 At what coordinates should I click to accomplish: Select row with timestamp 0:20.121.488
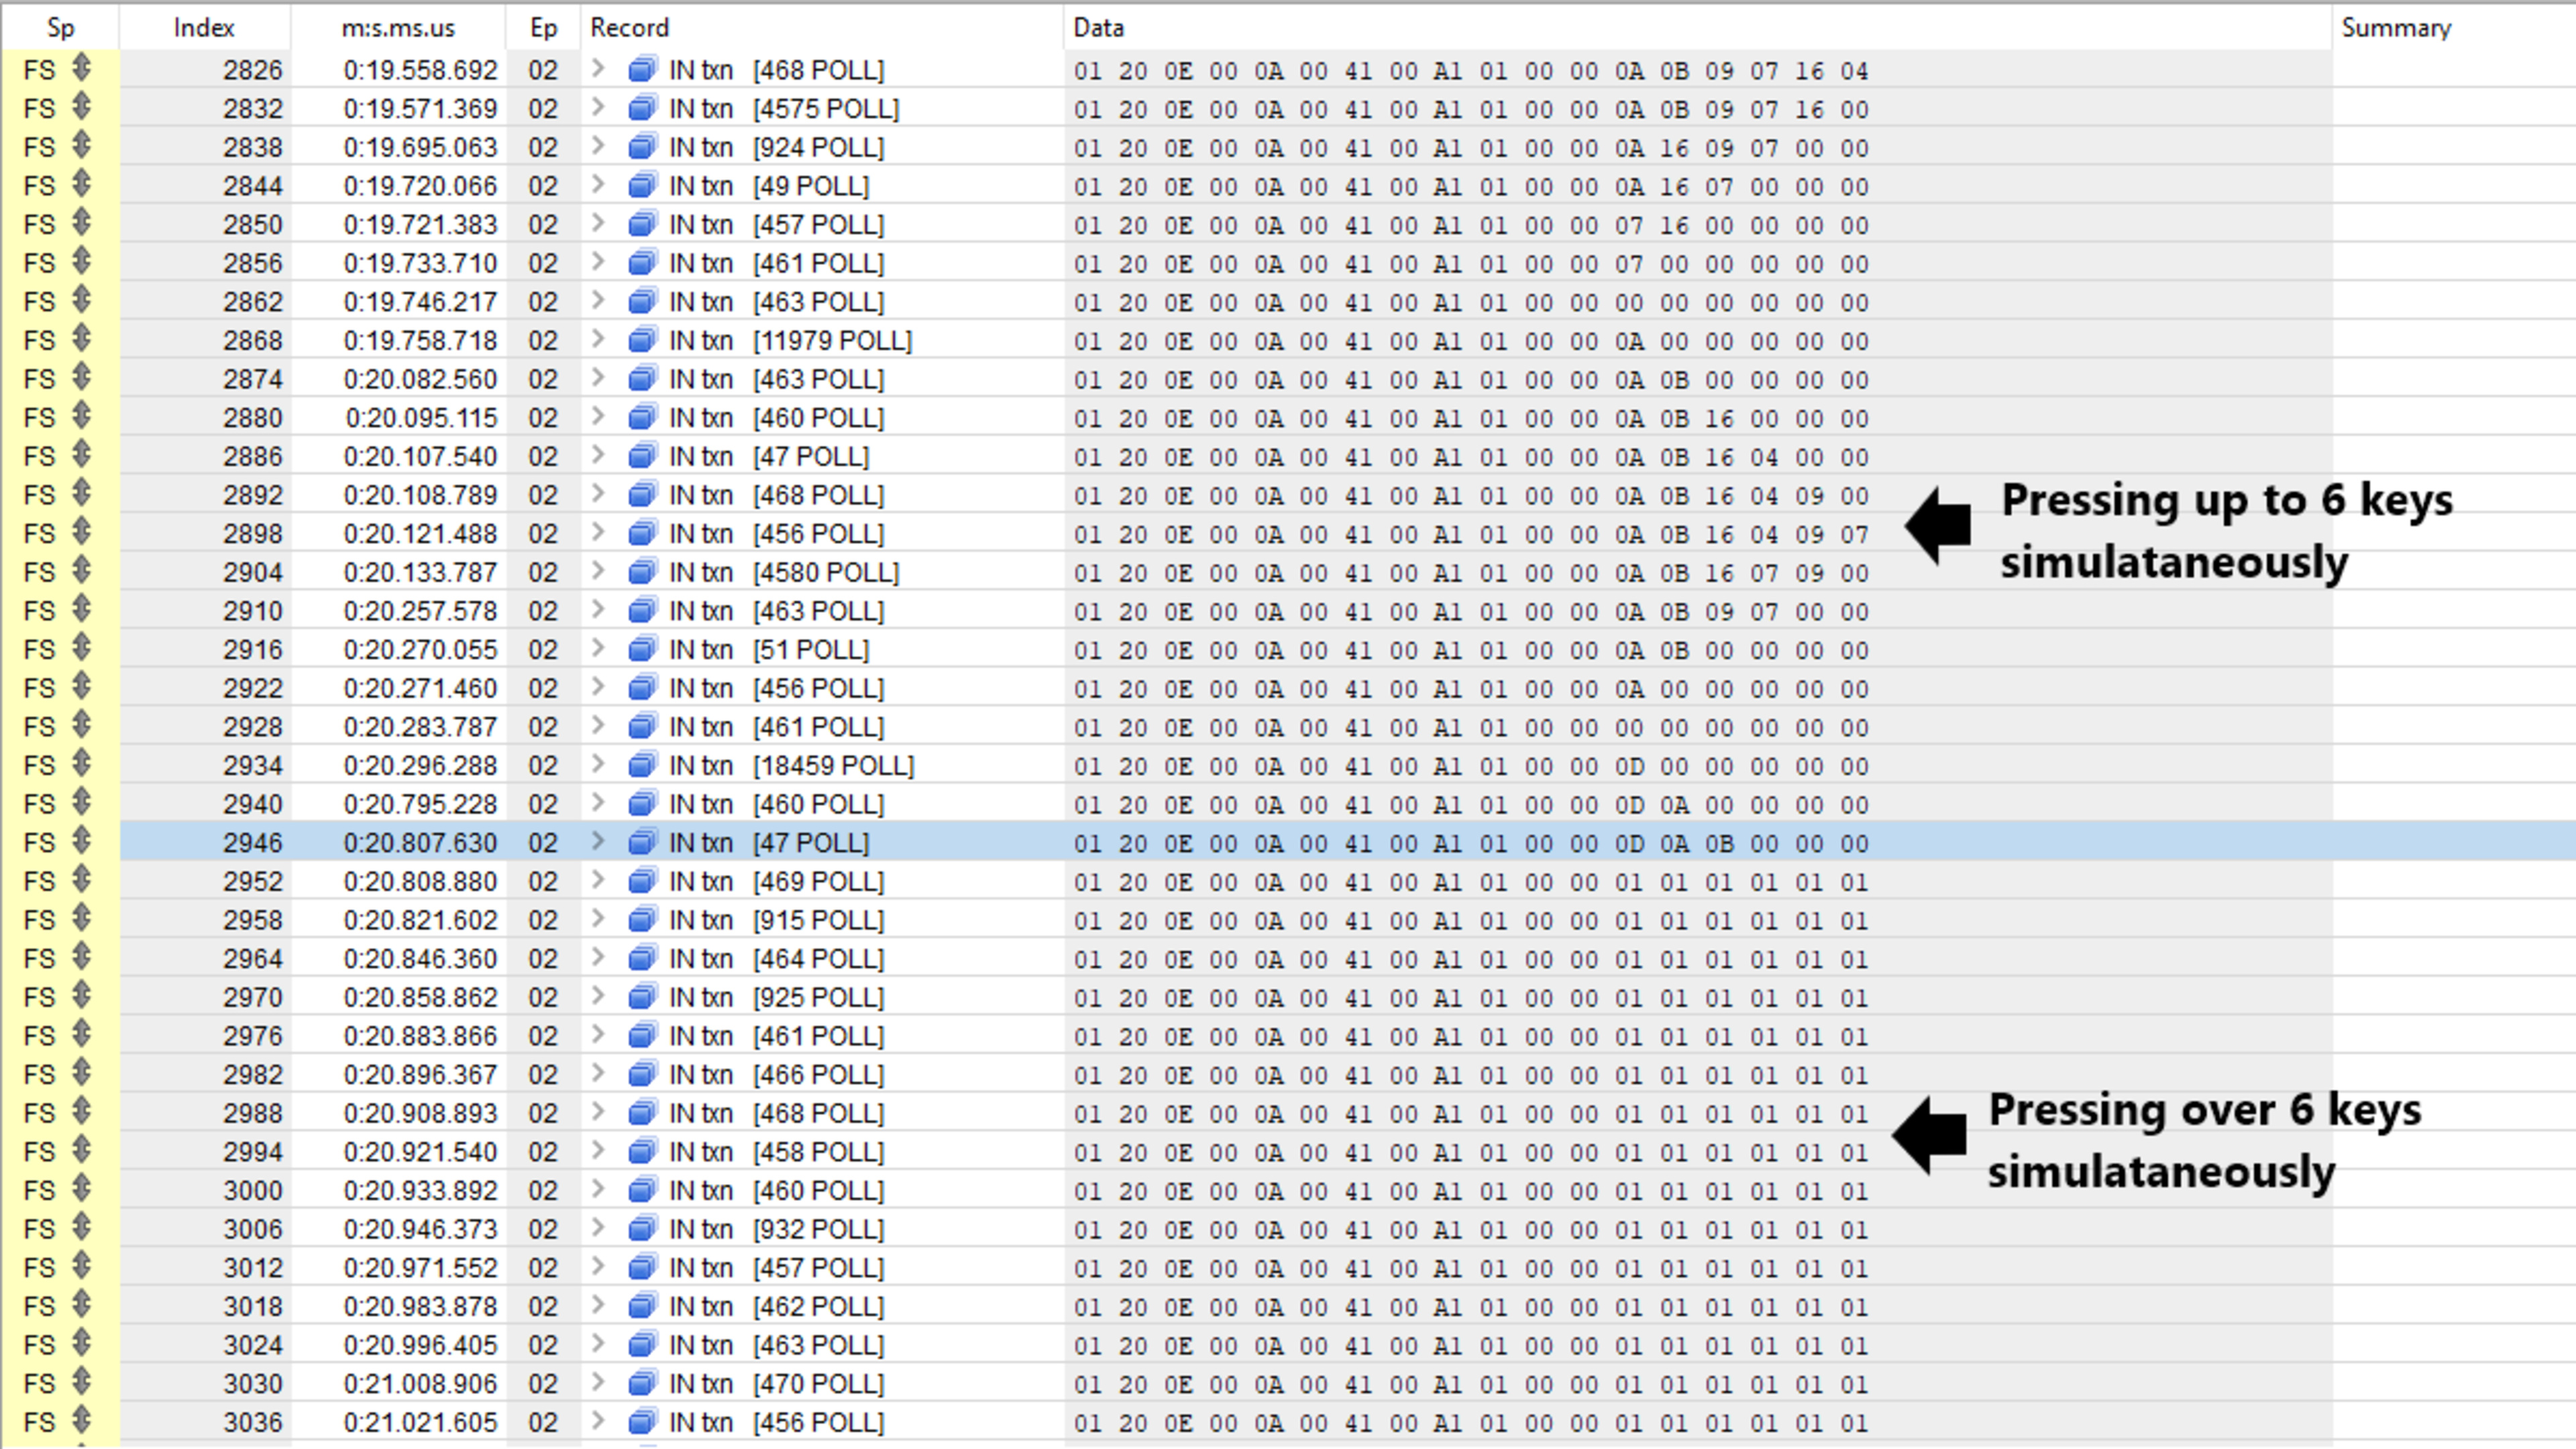[x=420, y=534]
